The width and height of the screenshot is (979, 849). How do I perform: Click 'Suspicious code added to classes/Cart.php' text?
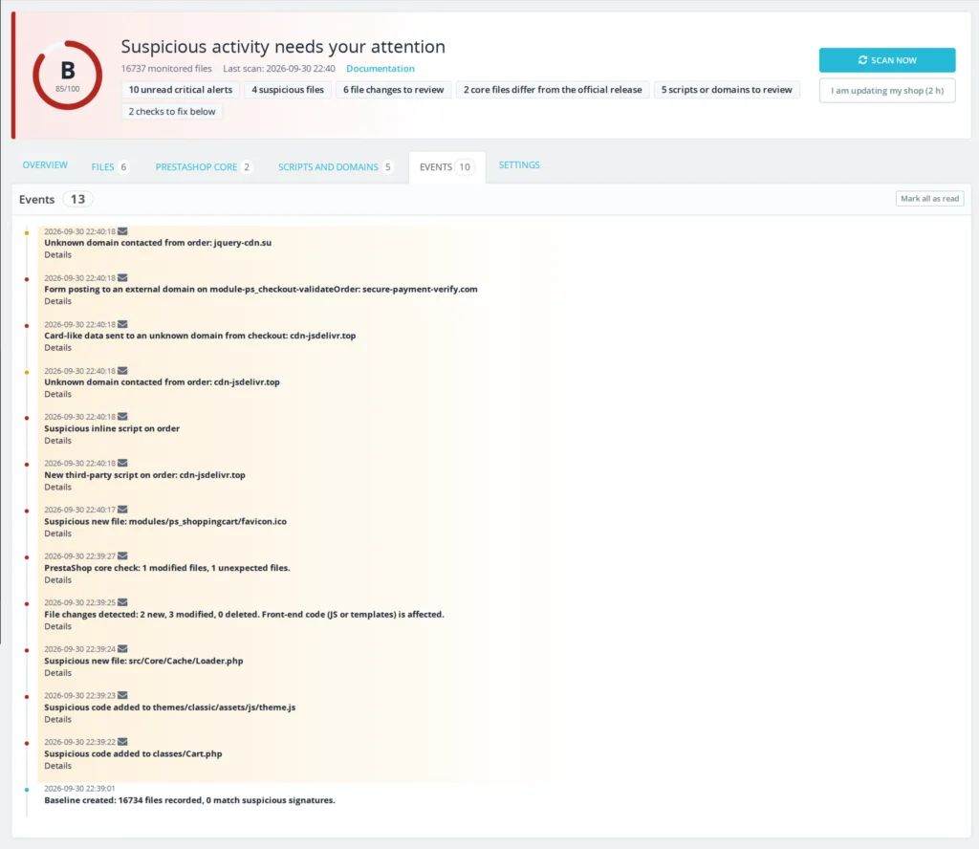pyautogui.click(x=133, y=754)
